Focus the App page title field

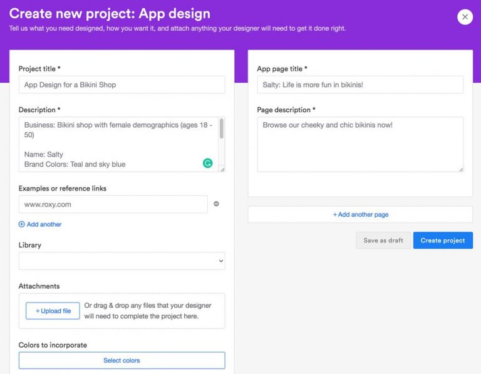(360, 85)
